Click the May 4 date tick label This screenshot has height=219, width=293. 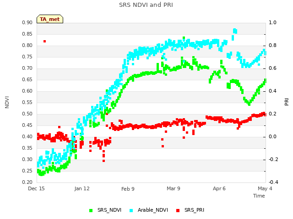pyautogui.click(x=265, y=188)
